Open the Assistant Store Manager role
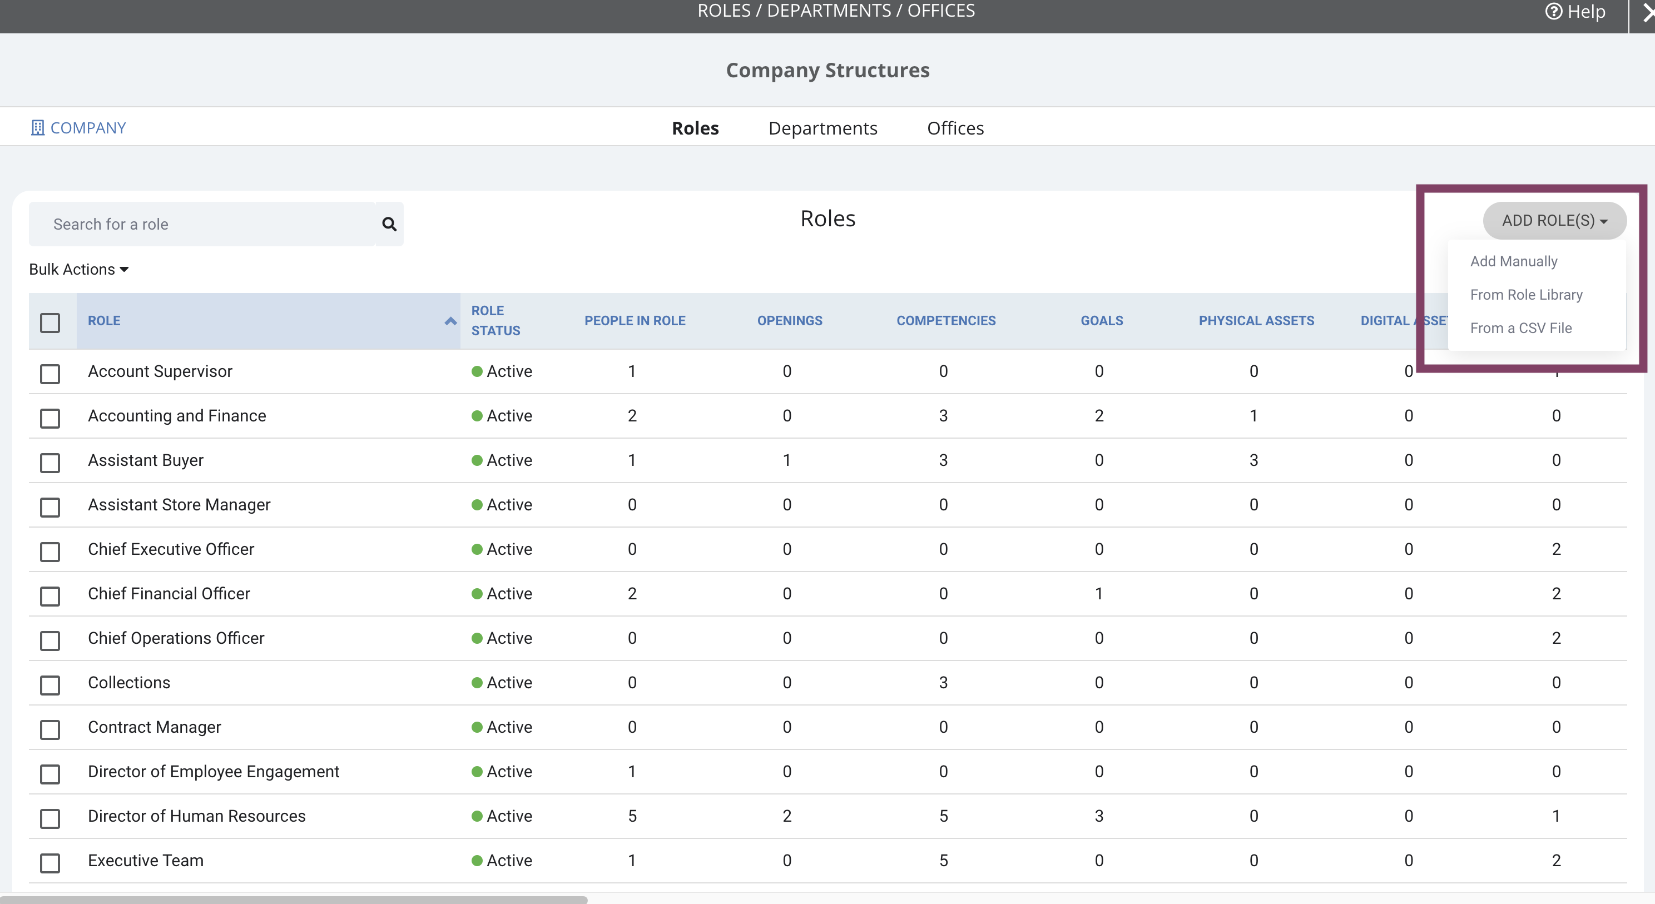This screenshot has height=904, width=1655. [179, 504]
